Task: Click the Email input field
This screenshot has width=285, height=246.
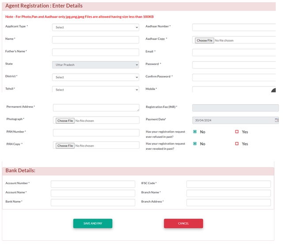Action: click(x=234, y=52)
